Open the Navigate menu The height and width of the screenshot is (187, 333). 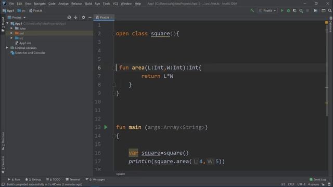click(x=40, y=4)
